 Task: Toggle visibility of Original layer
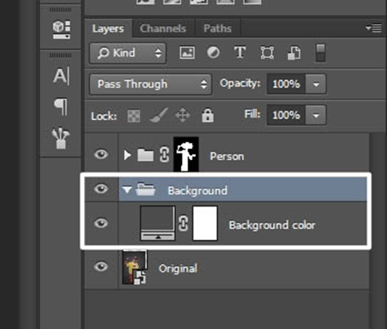pos(101,267)
